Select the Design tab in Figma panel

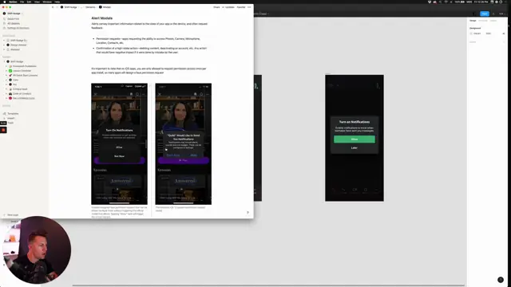tap(473, 21)
